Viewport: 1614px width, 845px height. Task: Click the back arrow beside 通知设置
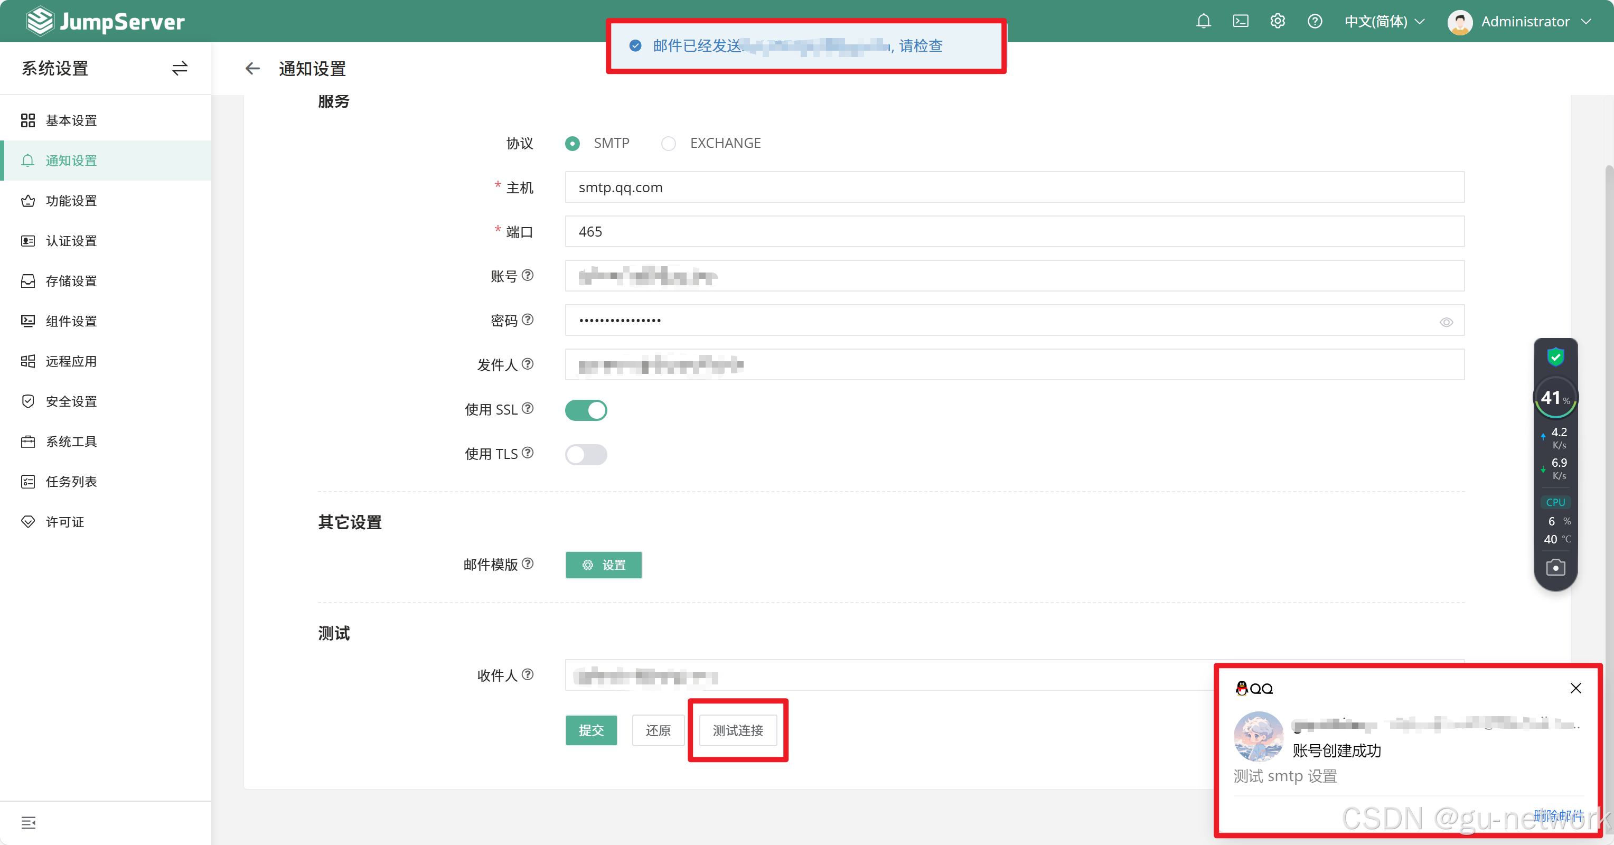252,68
